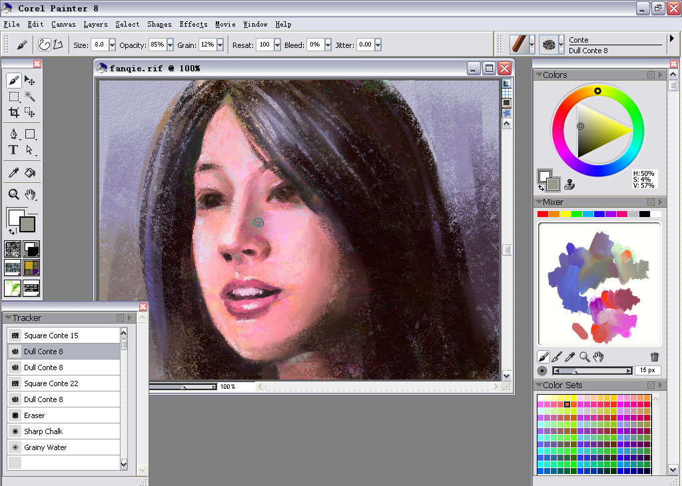Clear the Mixer pad with the trash icon

654,357
